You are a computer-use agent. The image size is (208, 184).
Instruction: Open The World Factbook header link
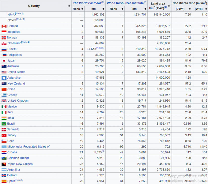tap(87, 3)
